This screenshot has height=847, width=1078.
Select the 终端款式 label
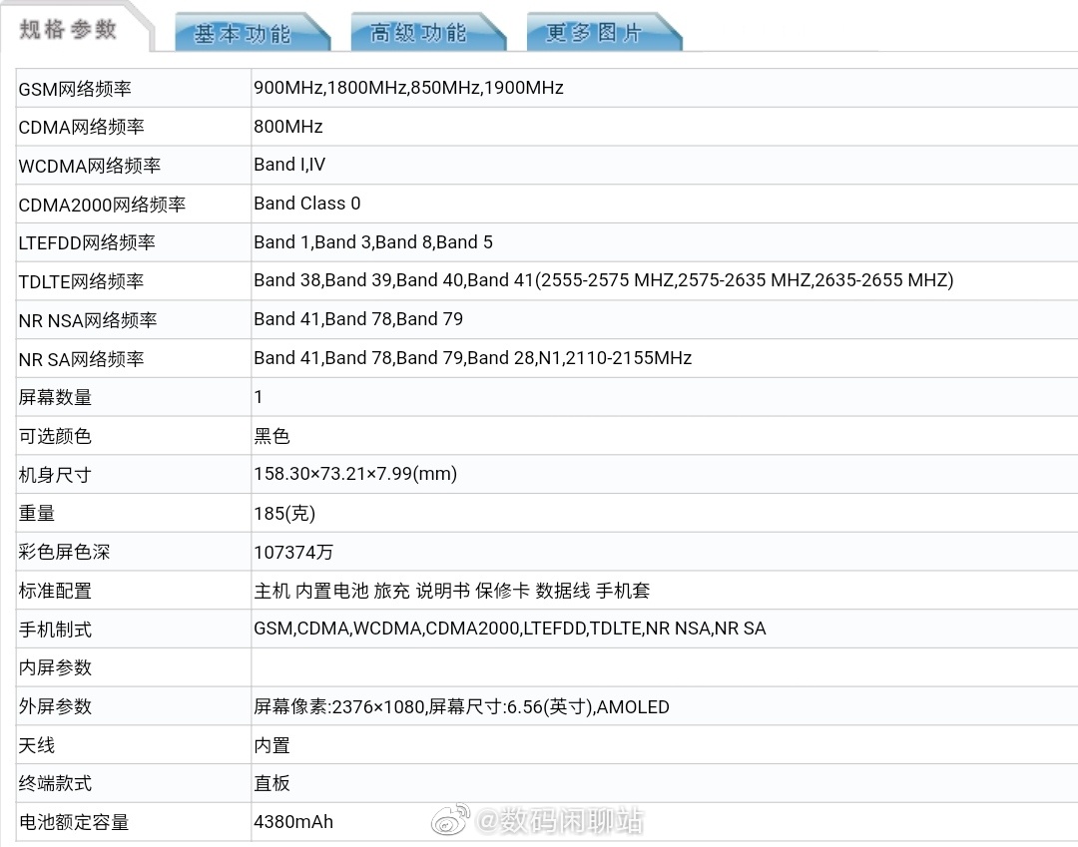(55, 784)
